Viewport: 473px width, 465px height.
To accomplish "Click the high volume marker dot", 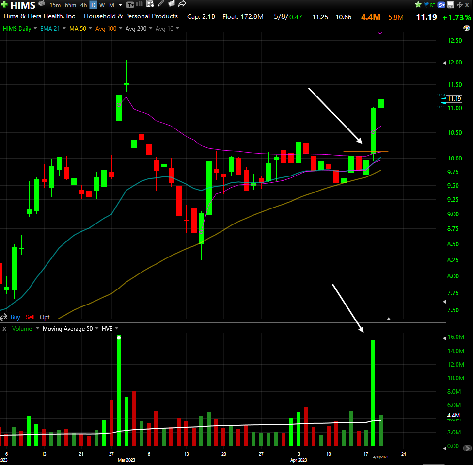I will [x=119, y=337].
